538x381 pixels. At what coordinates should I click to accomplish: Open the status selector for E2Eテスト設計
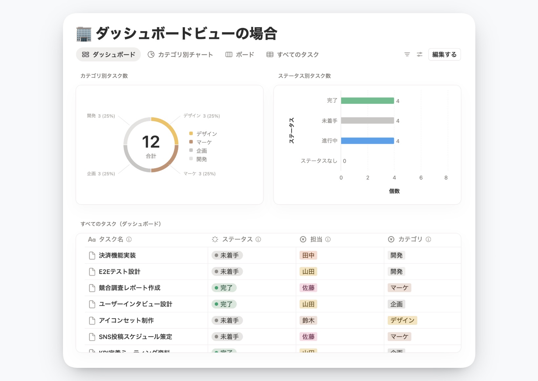(227, 271)
